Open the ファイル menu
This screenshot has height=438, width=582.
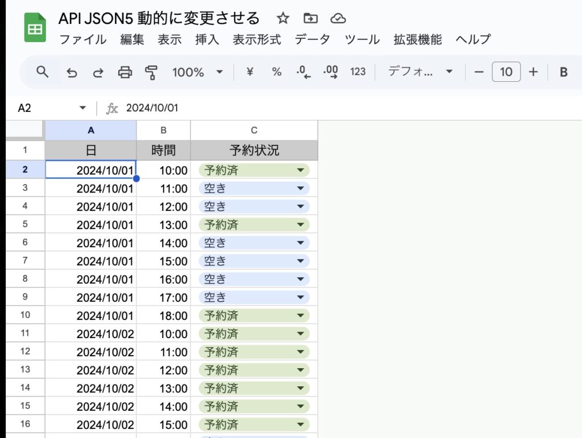tap(83, 39)
